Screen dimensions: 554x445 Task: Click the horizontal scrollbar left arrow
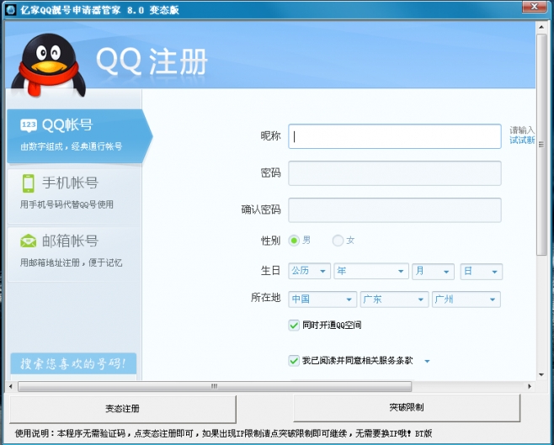coord(11,386)
